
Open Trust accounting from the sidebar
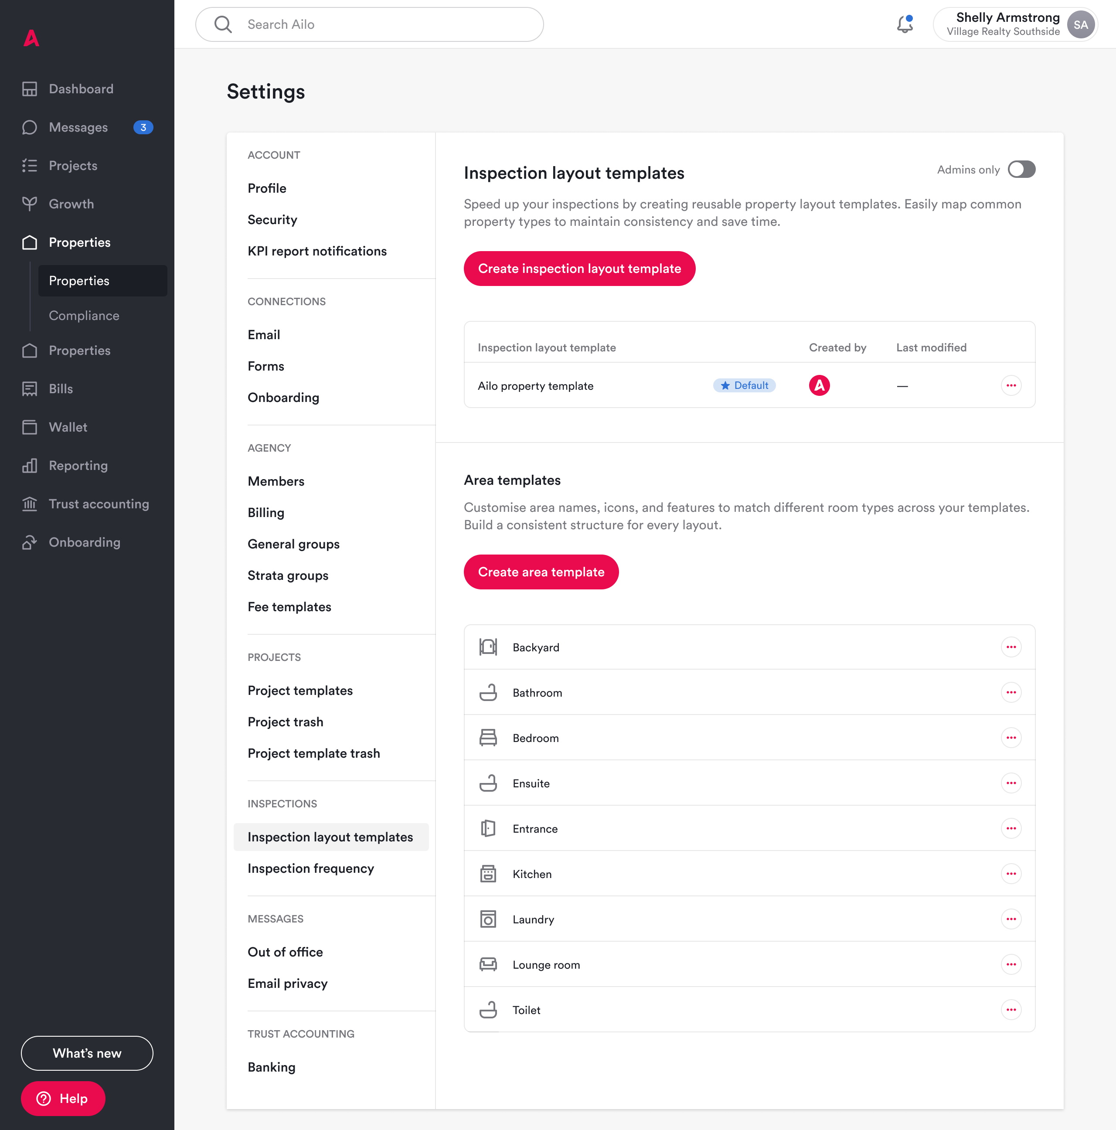click(x=98, y=504)
